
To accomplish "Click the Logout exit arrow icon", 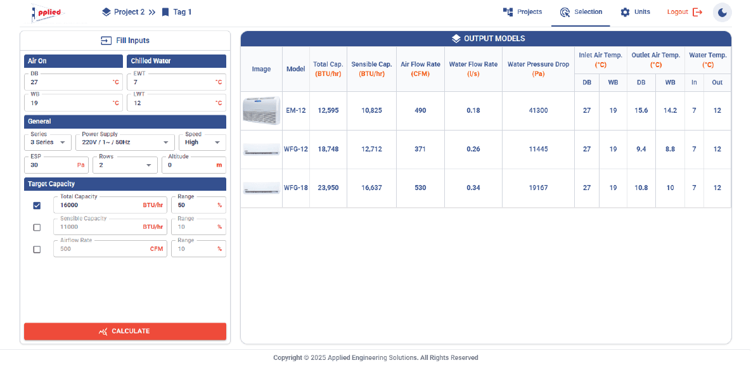I will [x=697, y=12].
